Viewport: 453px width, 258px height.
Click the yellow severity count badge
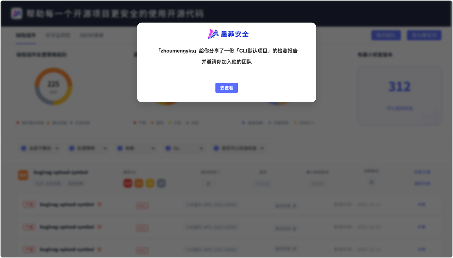point(150,183)
